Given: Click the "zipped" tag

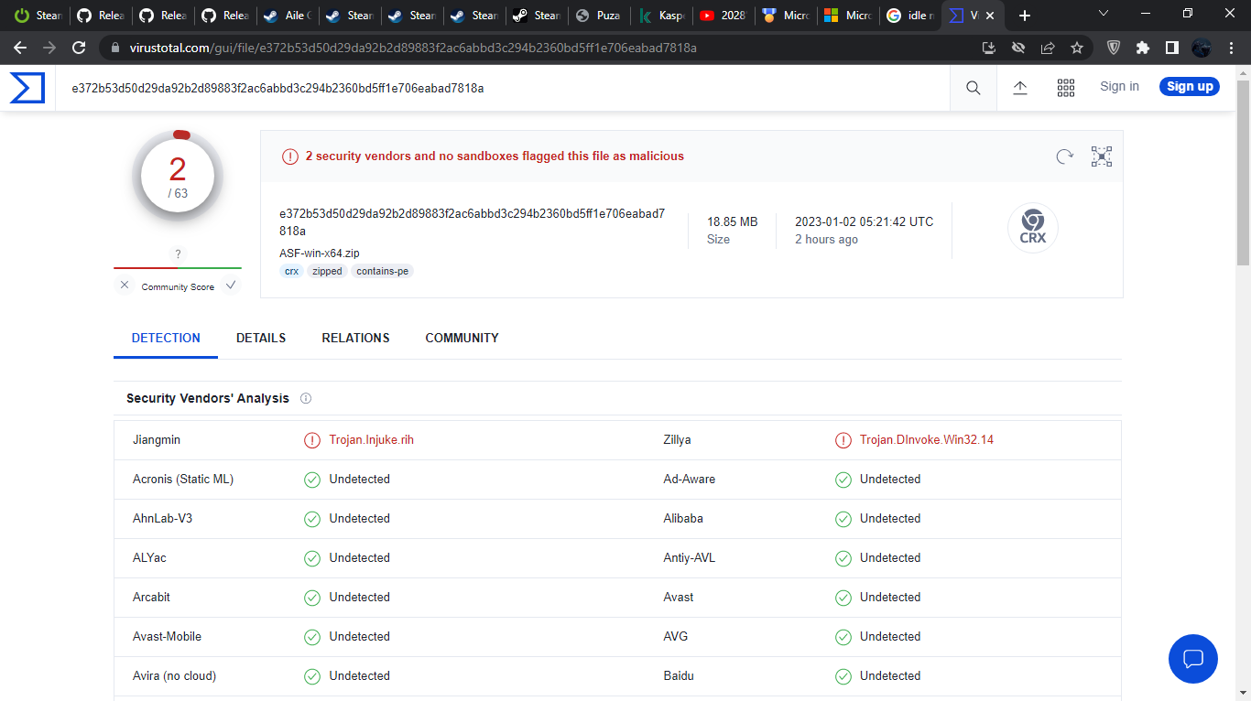Looking at the screenshot, I should tap(327, 272).
